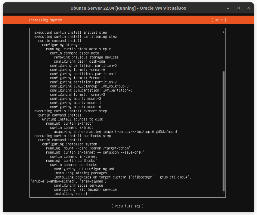Minimize the VirtualBox window
257x215 pixels.
point(228,8)
